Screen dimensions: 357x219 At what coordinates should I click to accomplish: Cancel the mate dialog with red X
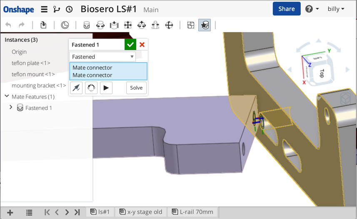pyautogui.click(x=142, y=45)
